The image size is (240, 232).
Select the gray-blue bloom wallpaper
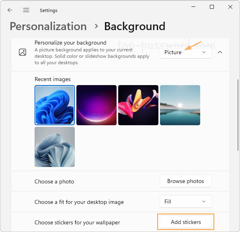(55, 147)
